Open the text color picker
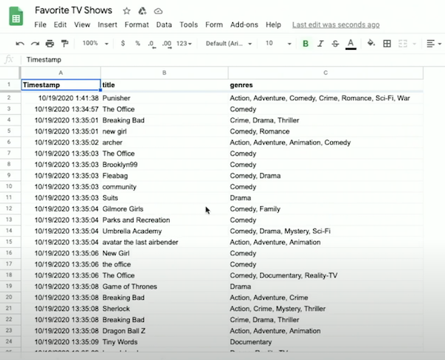The width and height of the screenshot is (445, 360). pos(351,44)
